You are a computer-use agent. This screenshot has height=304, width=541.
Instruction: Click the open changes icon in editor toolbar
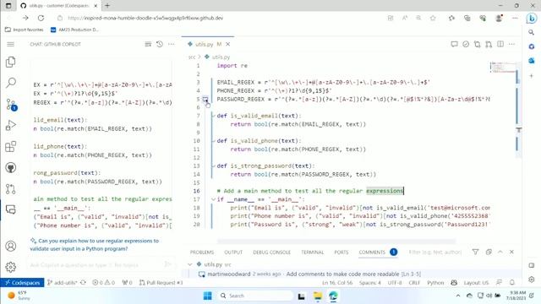(x=477, y=44)
